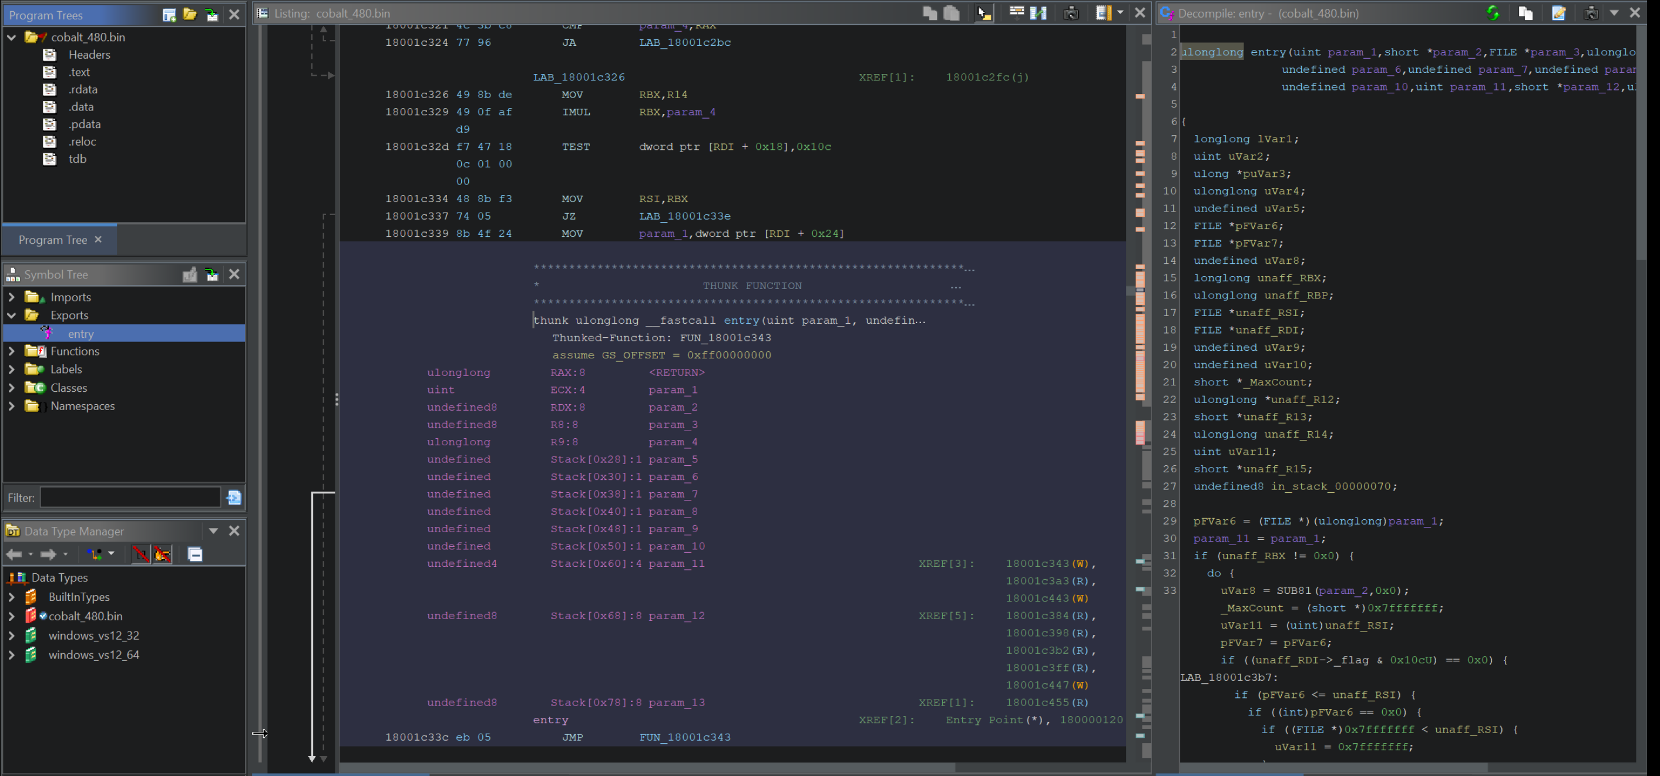Click the LAB_18001c33e label reference
1660x776 pixels.
[684, 217]
